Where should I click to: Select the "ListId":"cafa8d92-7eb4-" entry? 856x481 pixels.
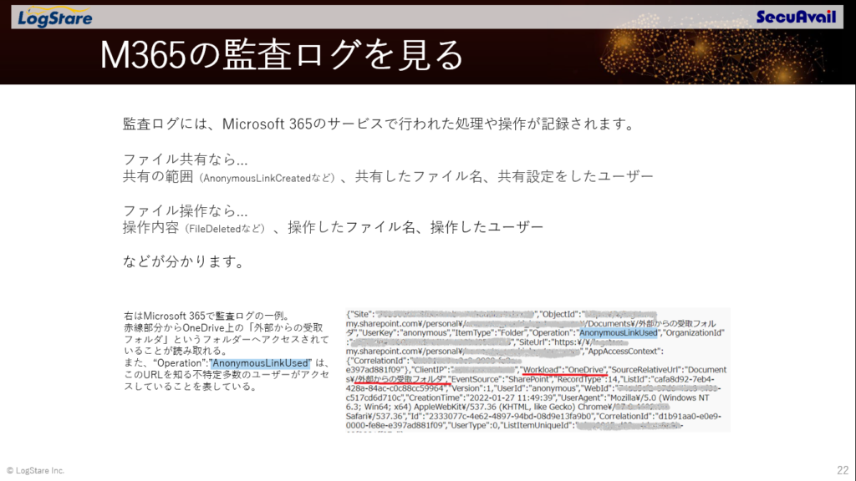tap(668, 379)
